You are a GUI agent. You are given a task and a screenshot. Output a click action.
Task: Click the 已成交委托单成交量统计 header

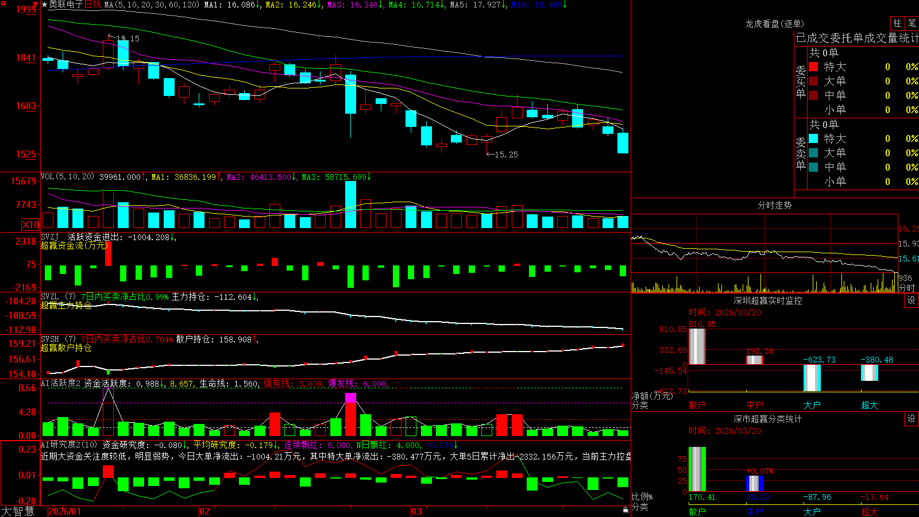coord(857,38)
